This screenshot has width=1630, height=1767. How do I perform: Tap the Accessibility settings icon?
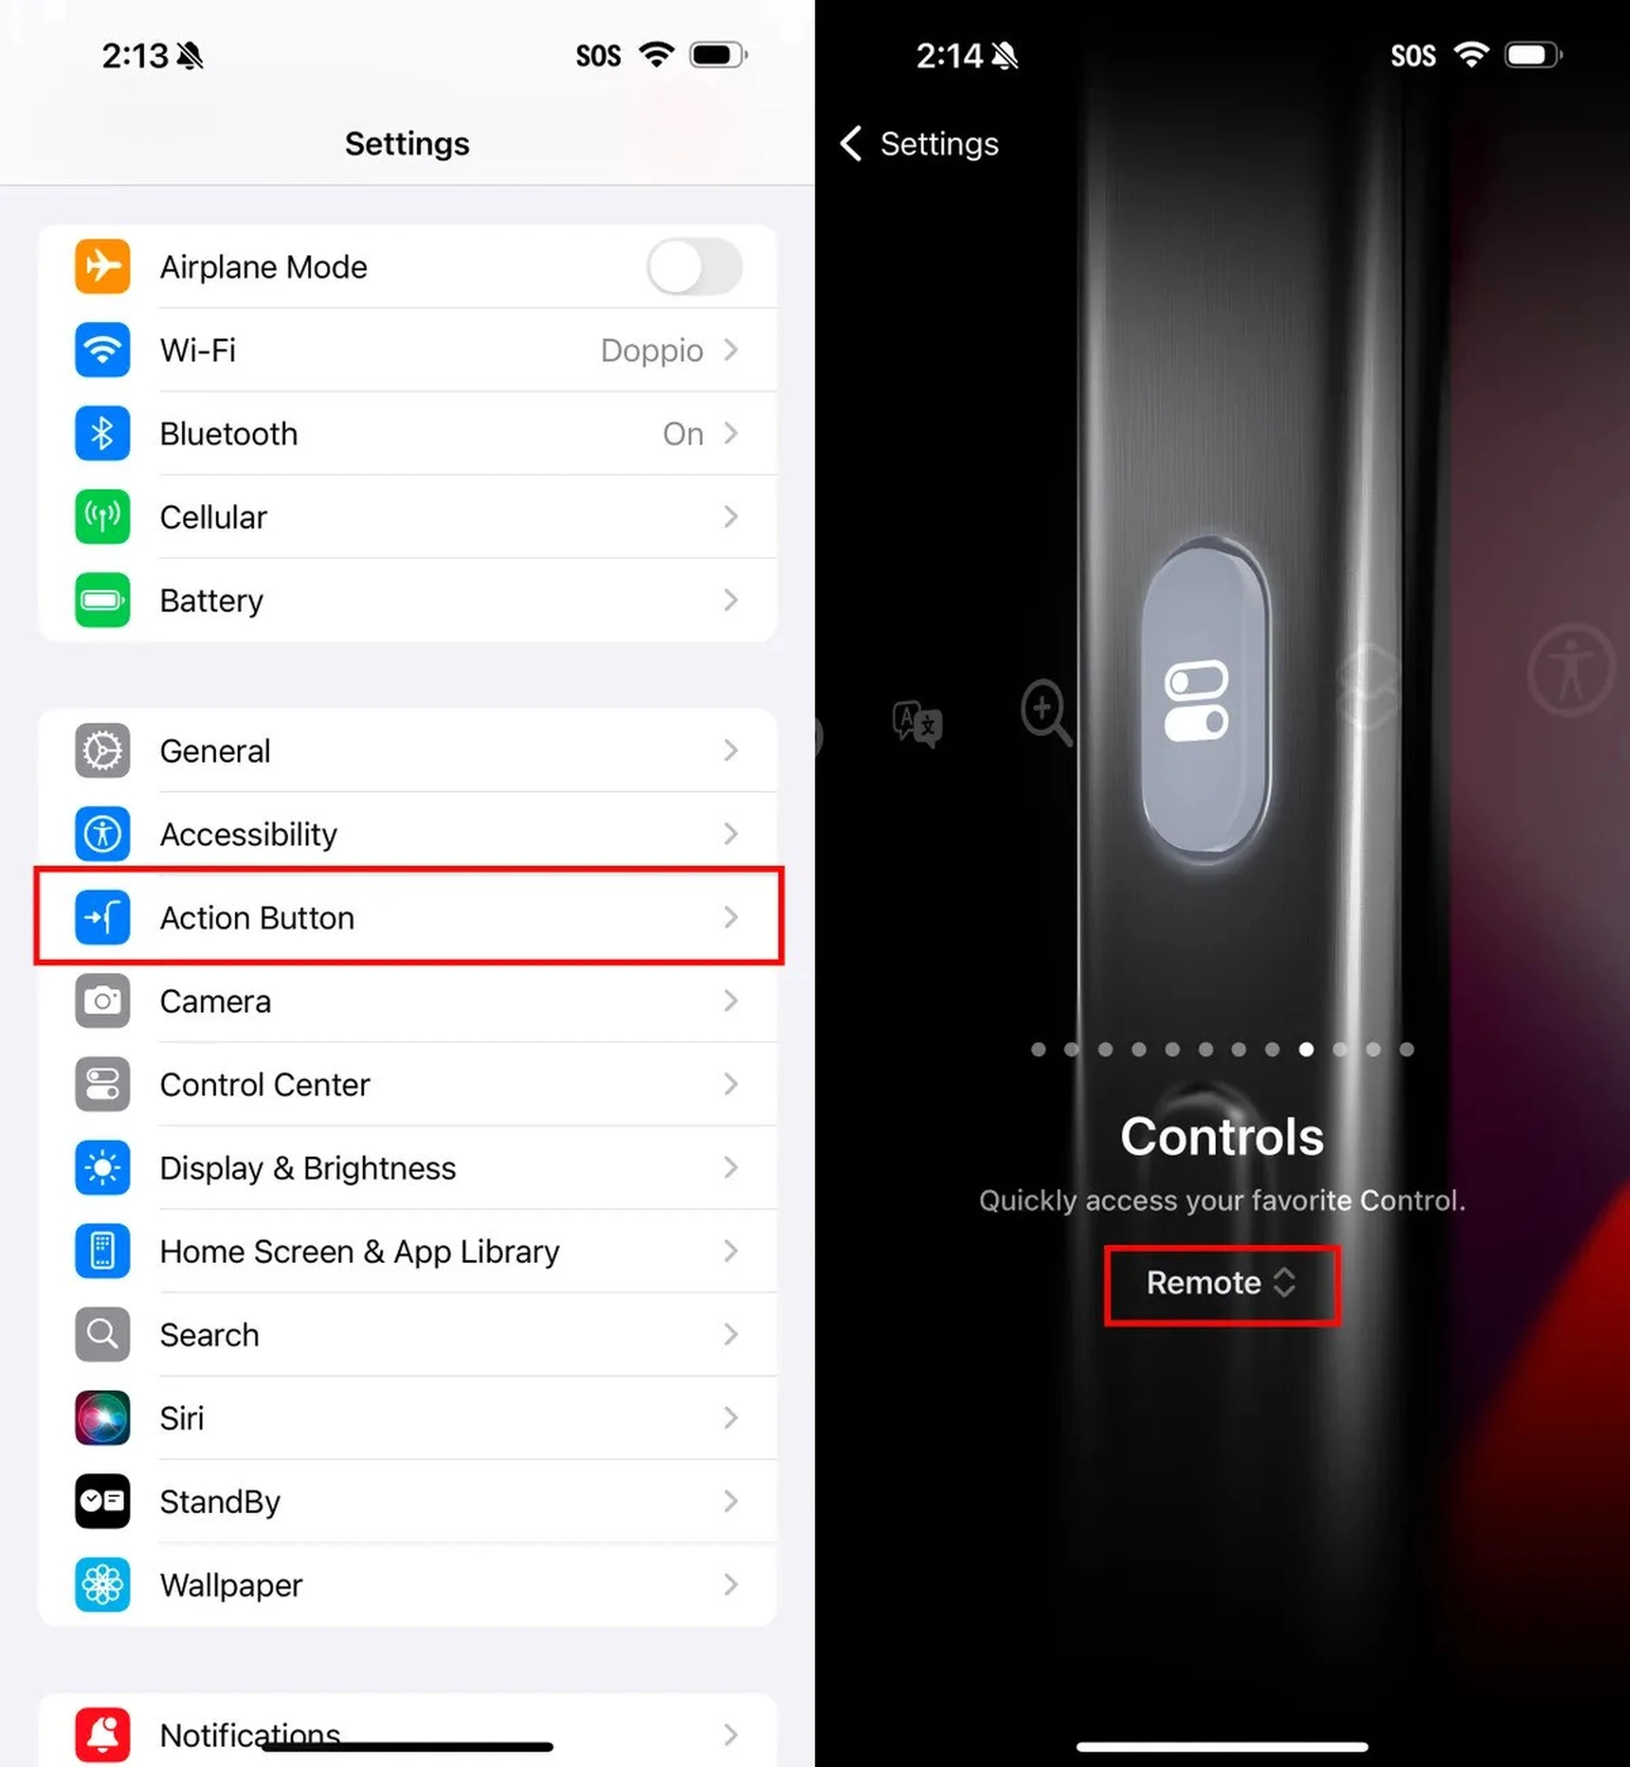(103, 835)
